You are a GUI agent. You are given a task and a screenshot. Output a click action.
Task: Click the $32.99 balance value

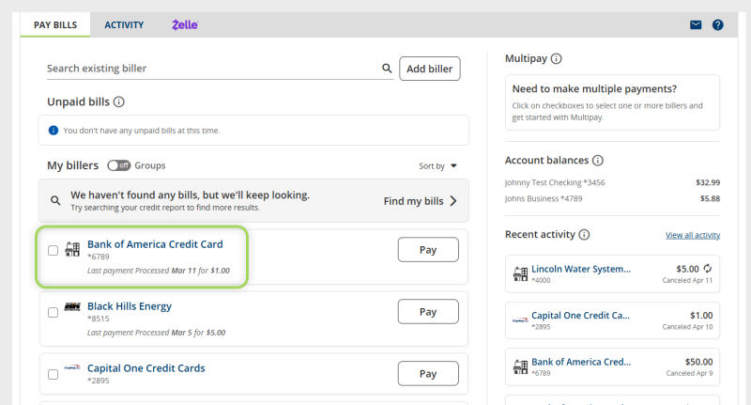coord(708,182)
